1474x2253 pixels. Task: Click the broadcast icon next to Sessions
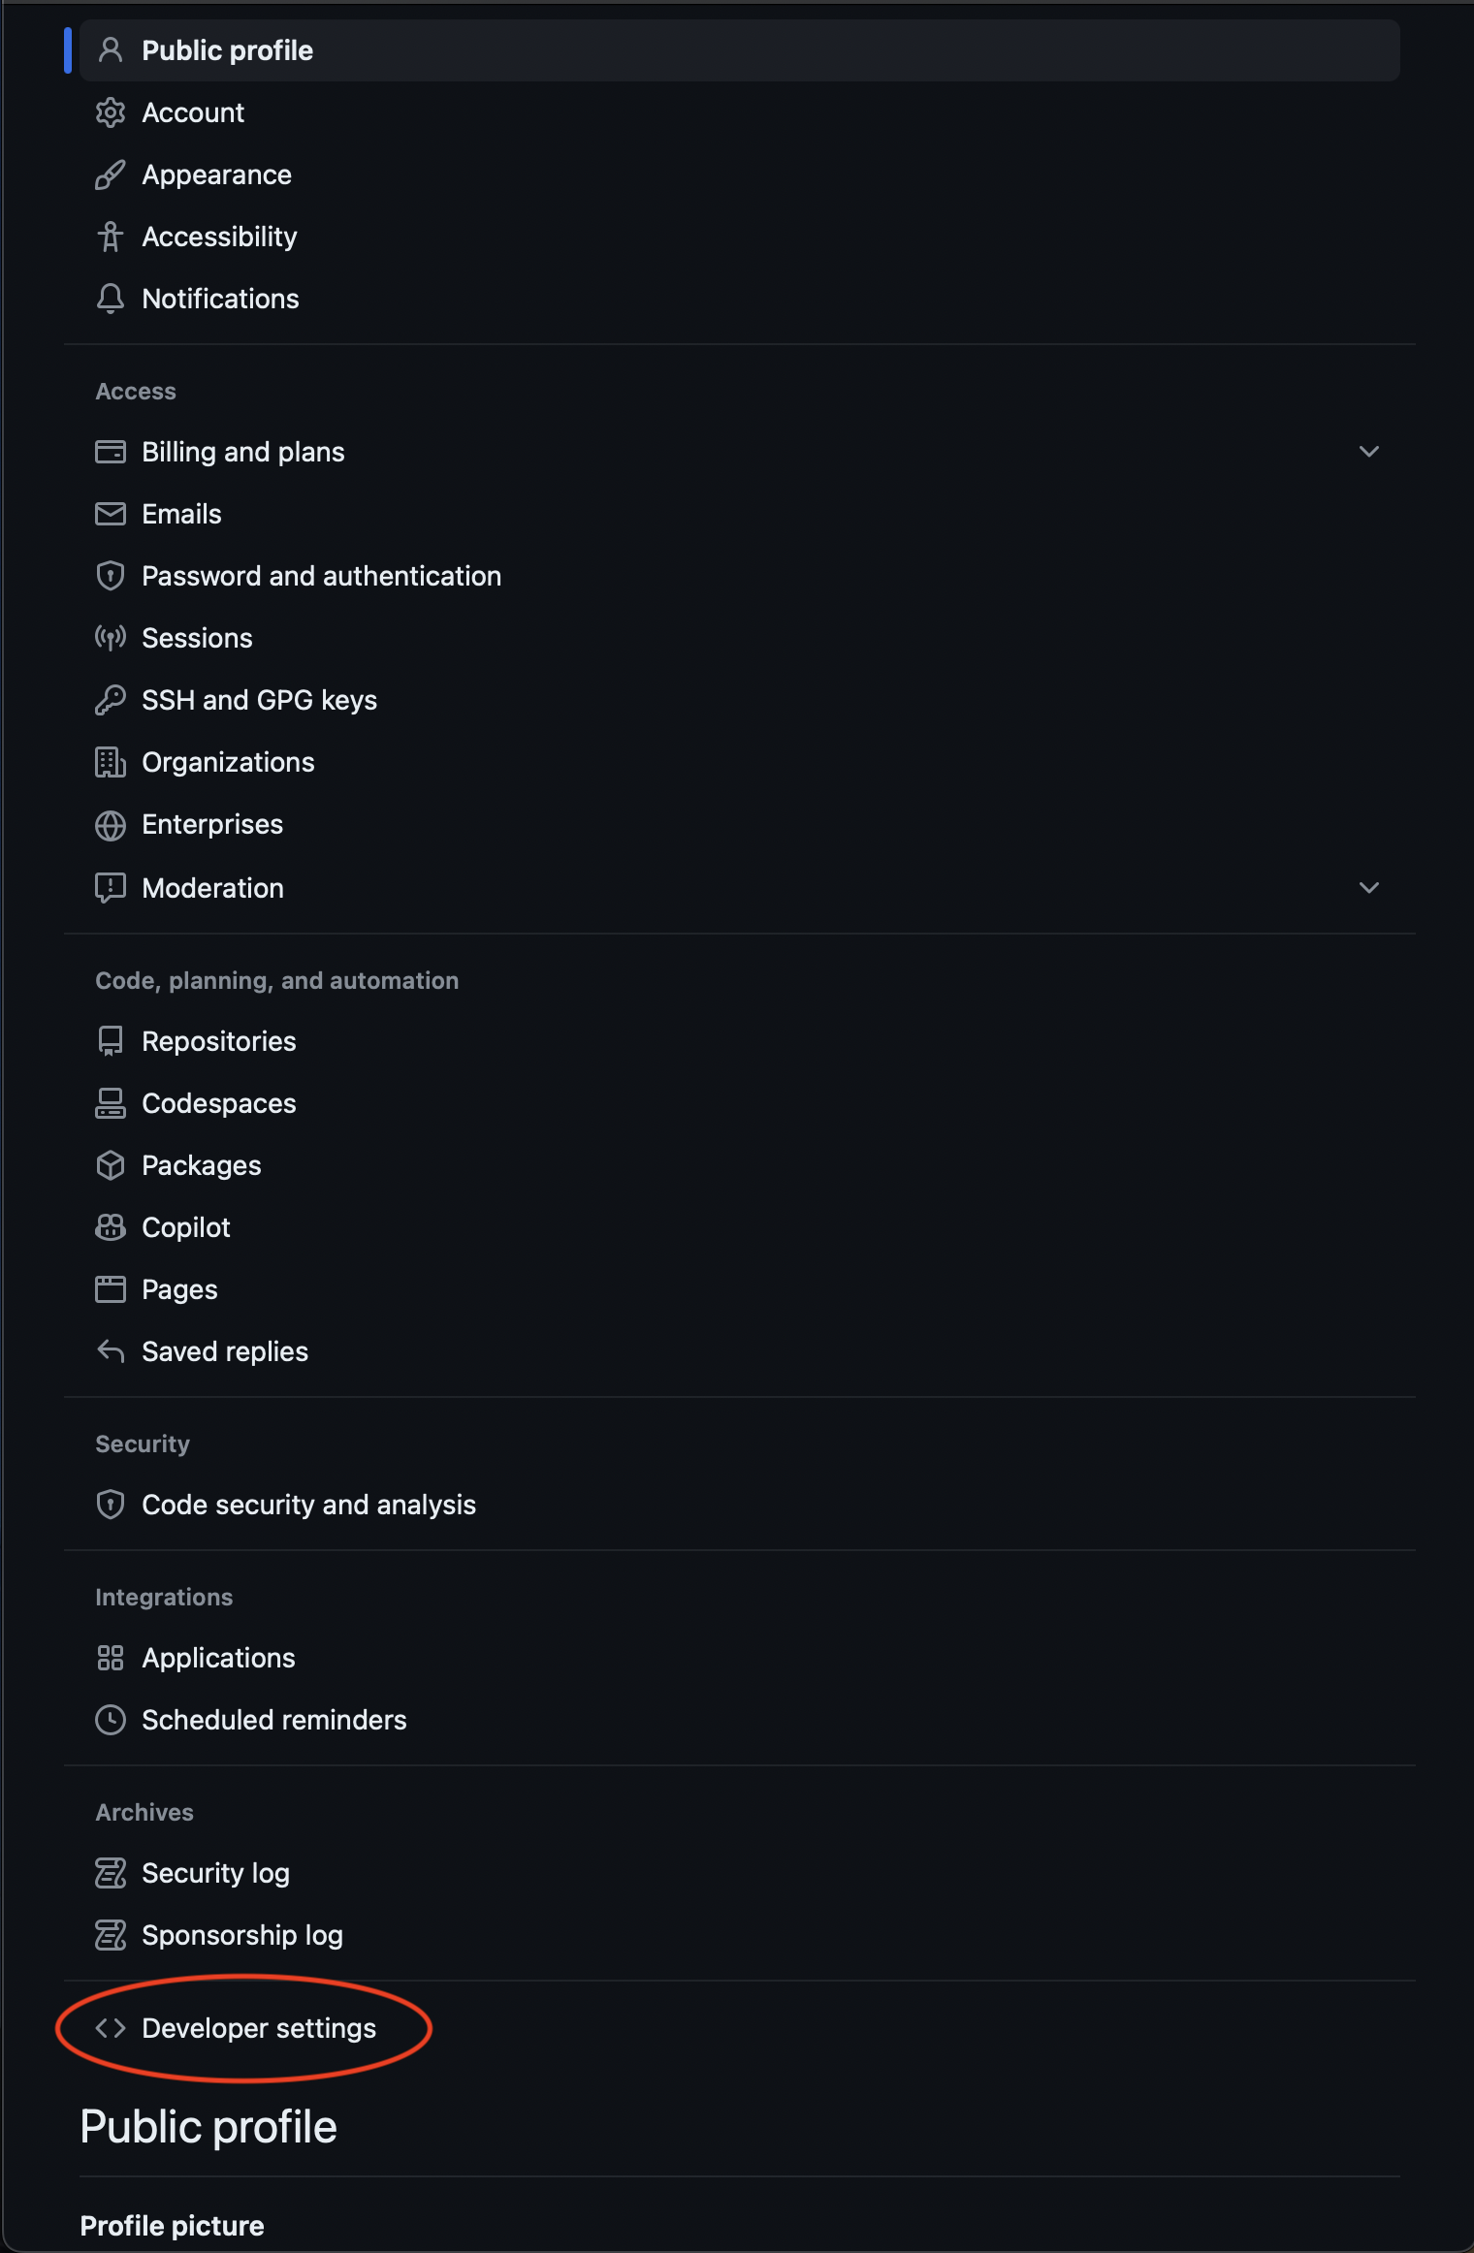(x=111, y=638)
